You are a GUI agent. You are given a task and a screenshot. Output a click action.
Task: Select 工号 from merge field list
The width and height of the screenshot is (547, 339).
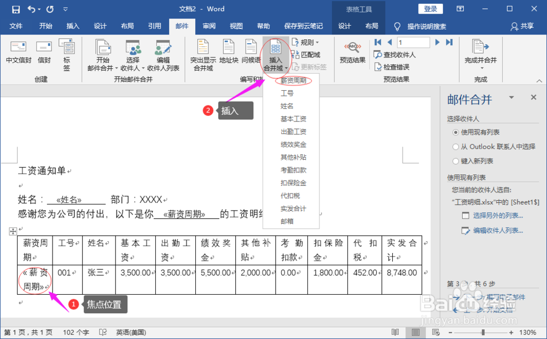click(287, 93)
